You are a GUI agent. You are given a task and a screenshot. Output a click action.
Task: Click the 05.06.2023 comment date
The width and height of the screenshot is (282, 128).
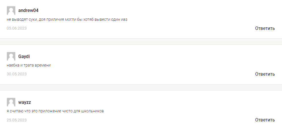pos(16,28)
